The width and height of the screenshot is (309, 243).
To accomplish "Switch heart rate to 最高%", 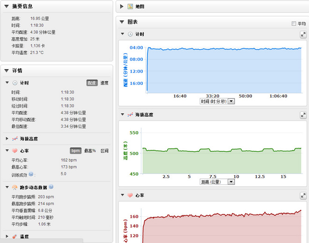I will tap(90, 151).
